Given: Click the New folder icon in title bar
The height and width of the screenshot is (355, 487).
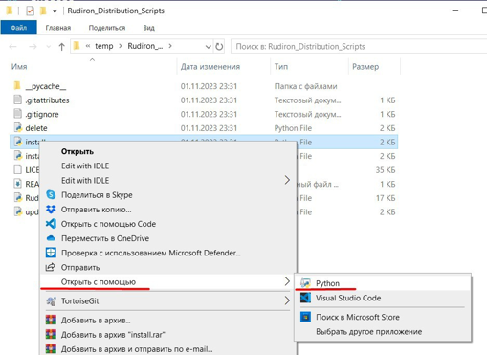Looking at the screenshot, I should 43,11.
